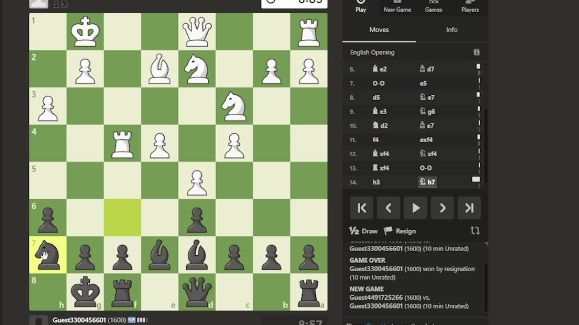Open the Players tab
The height and width of the screenshot is (325, 579).
470,7
